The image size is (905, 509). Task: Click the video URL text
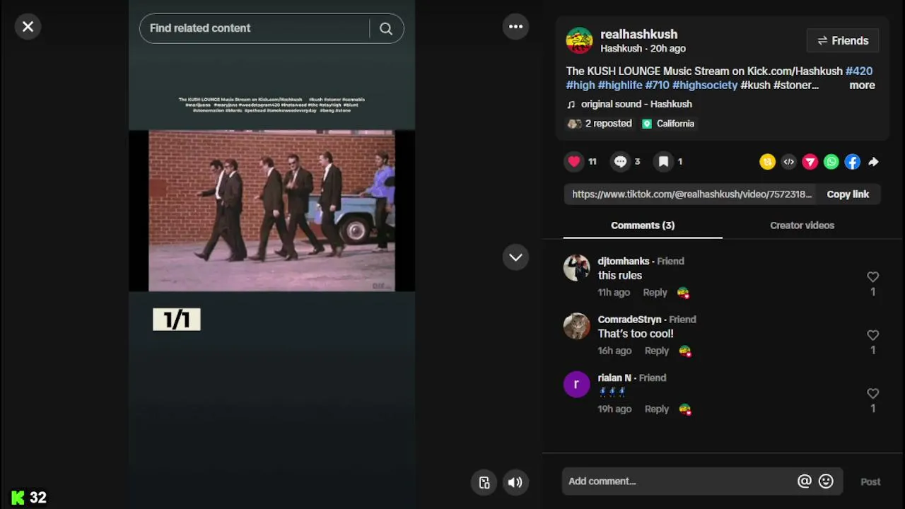pyautogui.click(x=691, y=194)
